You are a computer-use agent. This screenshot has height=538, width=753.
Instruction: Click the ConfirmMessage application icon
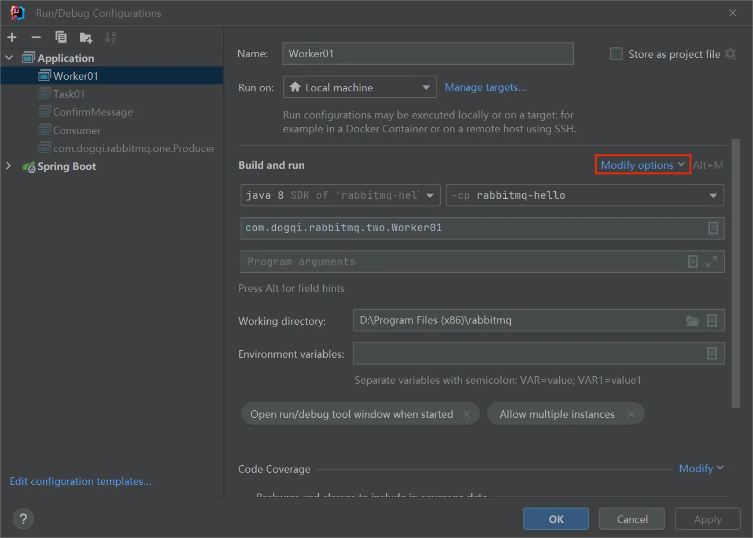pos(45,112)
